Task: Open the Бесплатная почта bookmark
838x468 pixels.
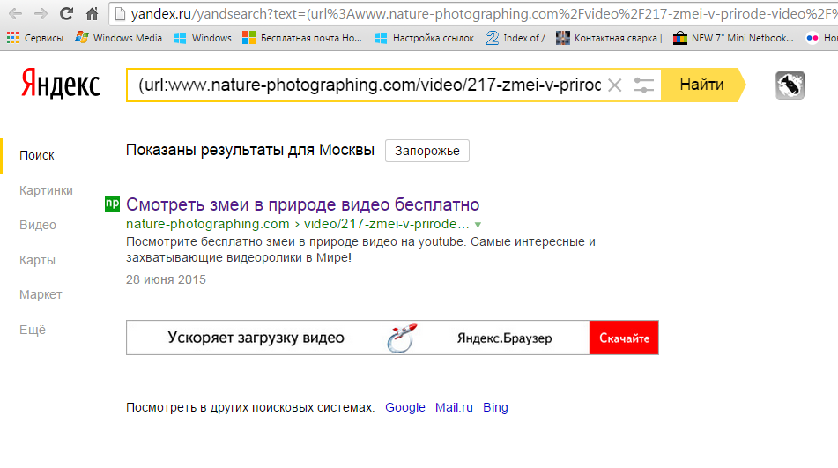Action: tap(302, 38)
